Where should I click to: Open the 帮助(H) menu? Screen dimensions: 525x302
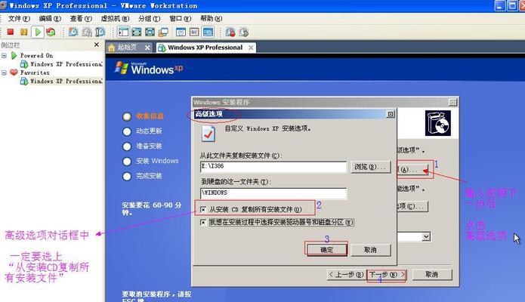211,18
